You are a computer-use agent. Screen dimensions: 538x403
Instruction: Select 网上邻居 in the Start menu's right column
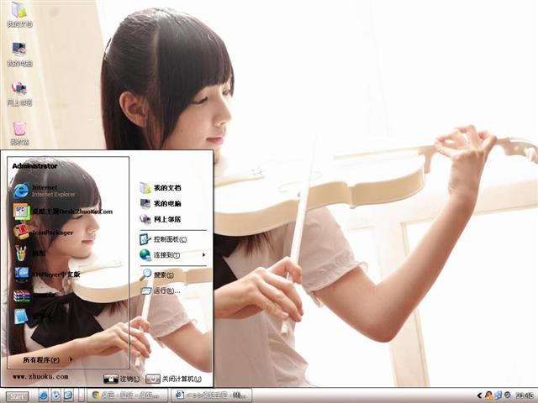(161, 219)
